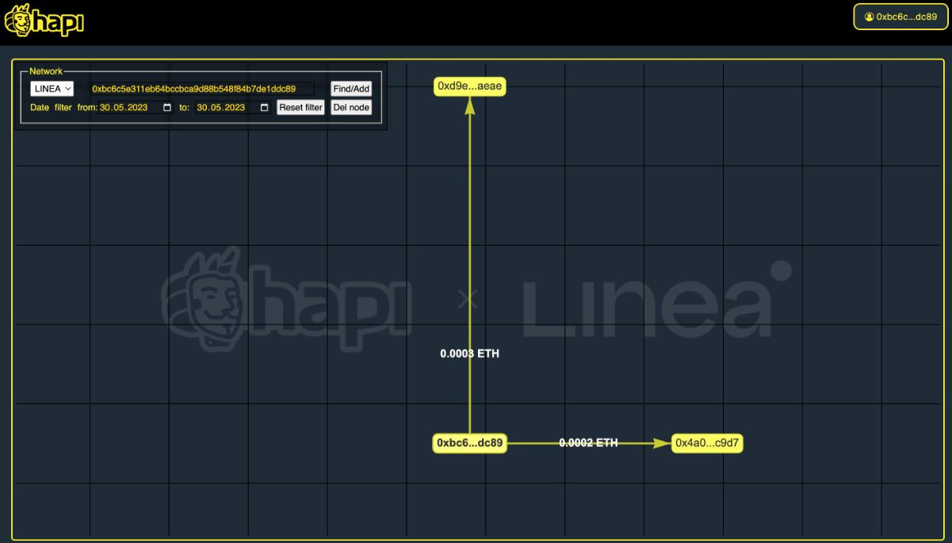Click the hapi logo in the header
The width and height of the screenshot is (952, 543).
[44, 21]
